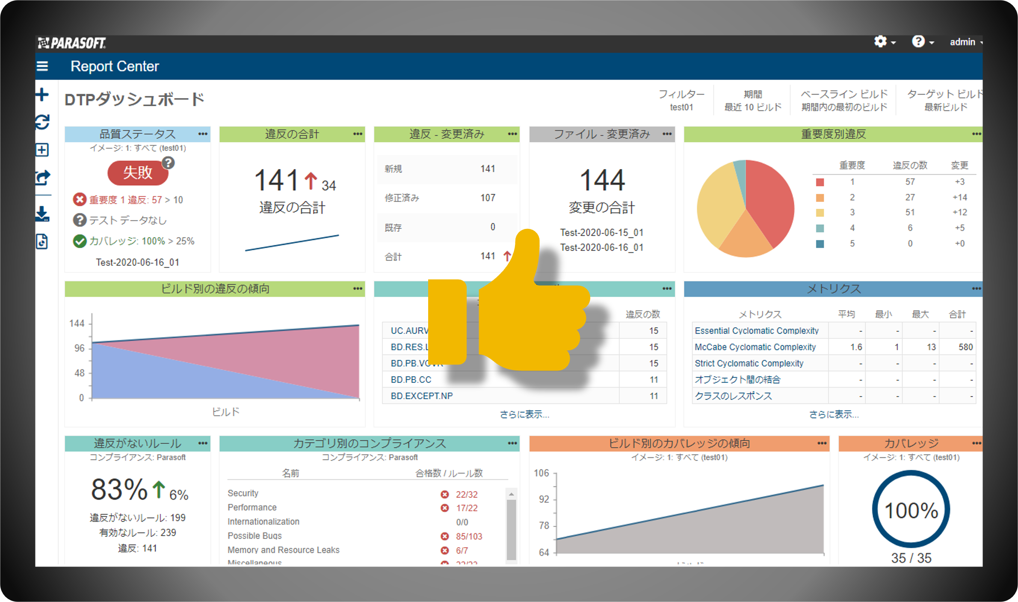Click the question mark beside 失敗 badge
Screen dimensions: 1018x602
(x=169, y=163)
